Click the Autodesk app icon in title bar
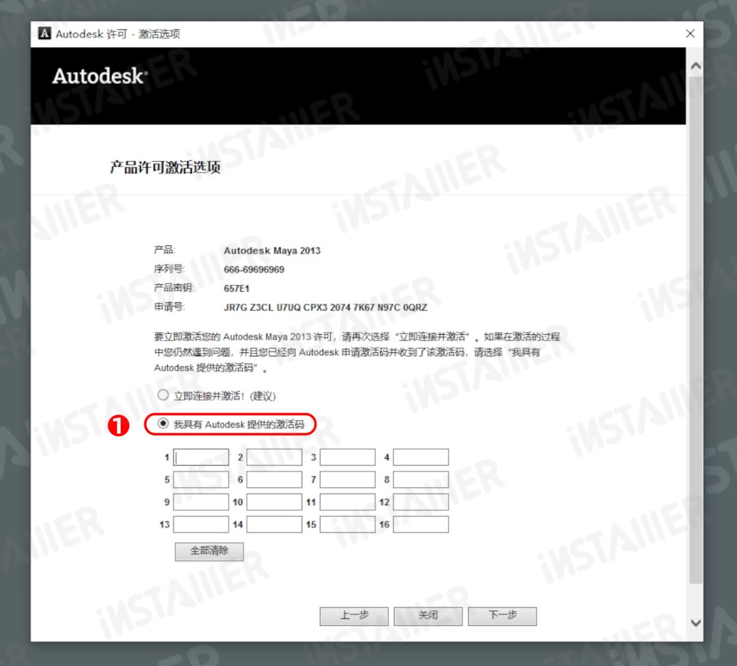 (44, 34)
